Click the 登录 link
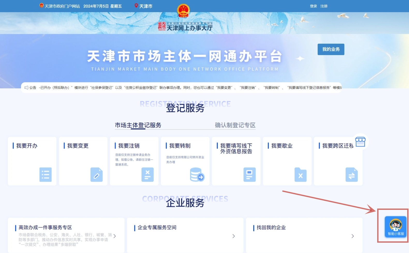The width and height of the screenshot is (409, 253). 313,6
